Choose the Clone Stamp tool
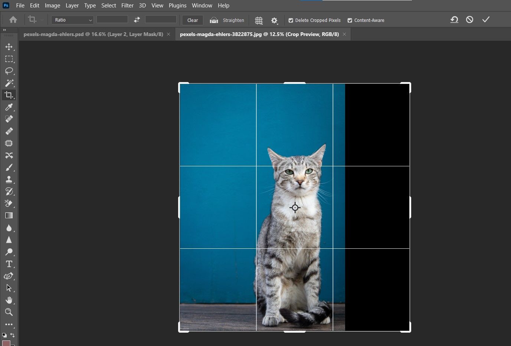511x346 pixels. click(x=9, y=179)
